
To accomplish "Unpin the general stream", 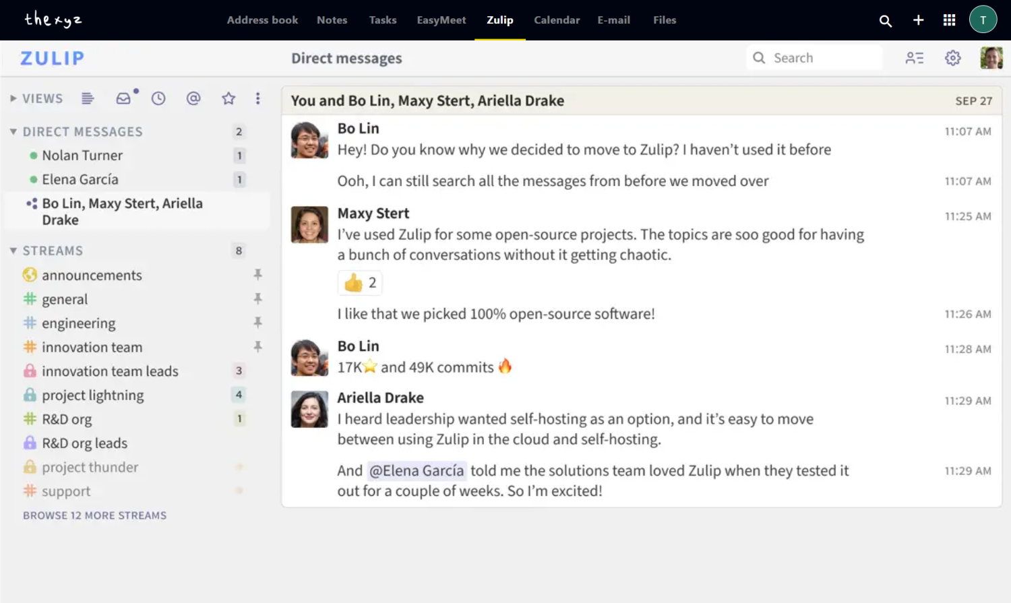I will pyautogui.click(x=258, y=298).
